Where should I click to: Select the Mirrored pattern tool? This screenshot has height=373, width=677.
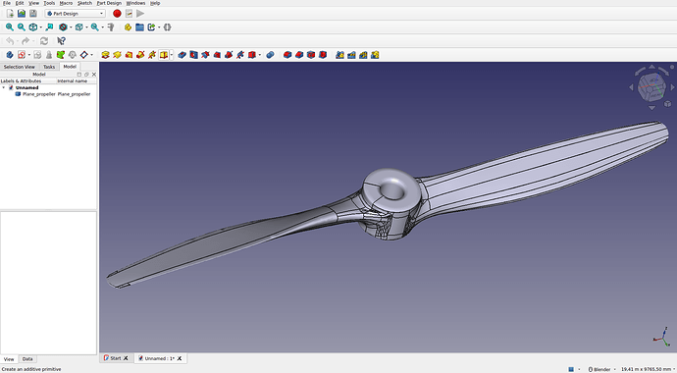pos(339,55)
